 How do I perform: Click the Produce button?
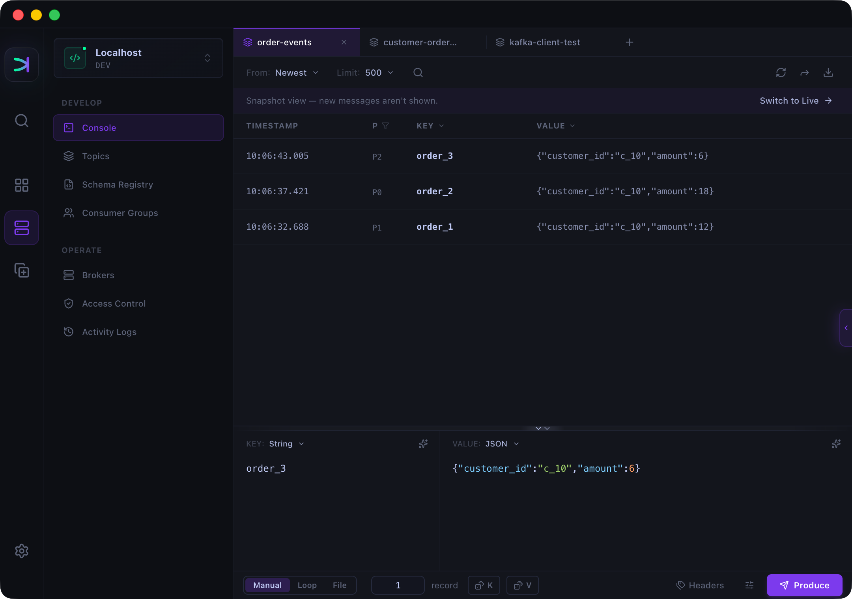coord(805,585)
